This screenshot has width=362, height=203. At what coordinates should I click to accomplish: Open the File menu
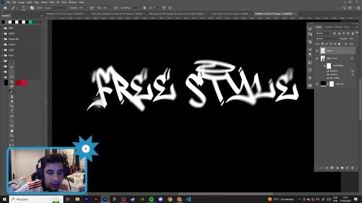pos(8,2)
